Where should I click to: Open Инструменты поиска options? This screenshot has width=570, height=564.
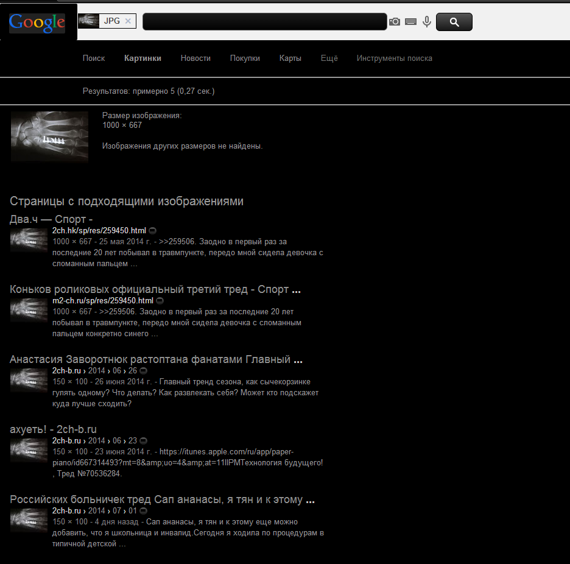tap(395, 58)
